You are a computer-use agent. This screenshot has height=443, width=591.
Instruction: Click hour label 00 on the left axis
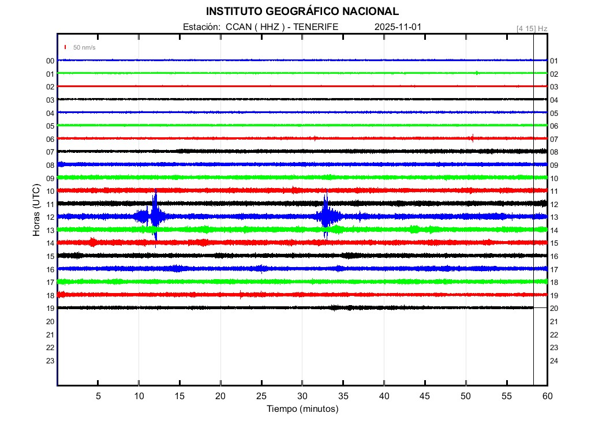[50, 61]
